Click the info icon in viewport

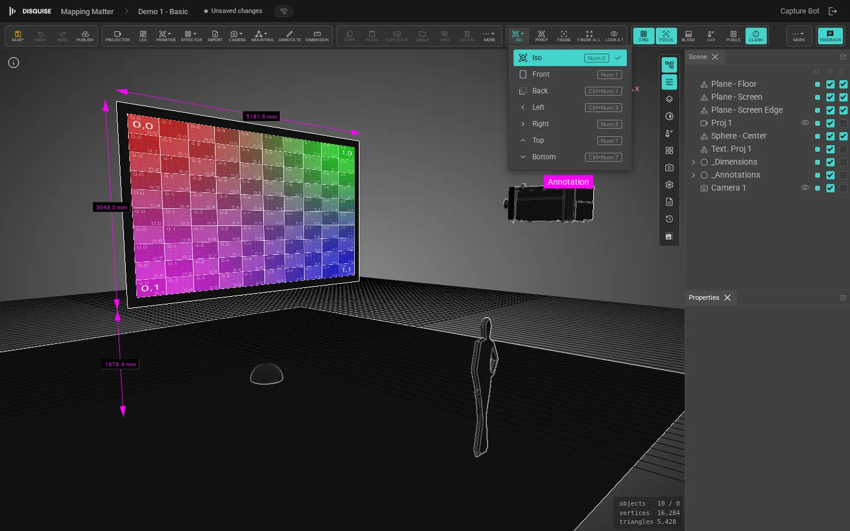[14, 63]
